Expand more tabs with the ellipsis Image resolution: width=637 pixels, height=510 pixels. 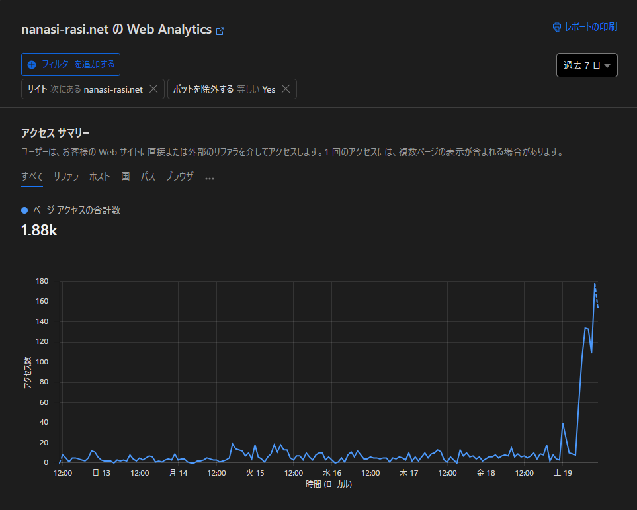(x=210, y=177)
